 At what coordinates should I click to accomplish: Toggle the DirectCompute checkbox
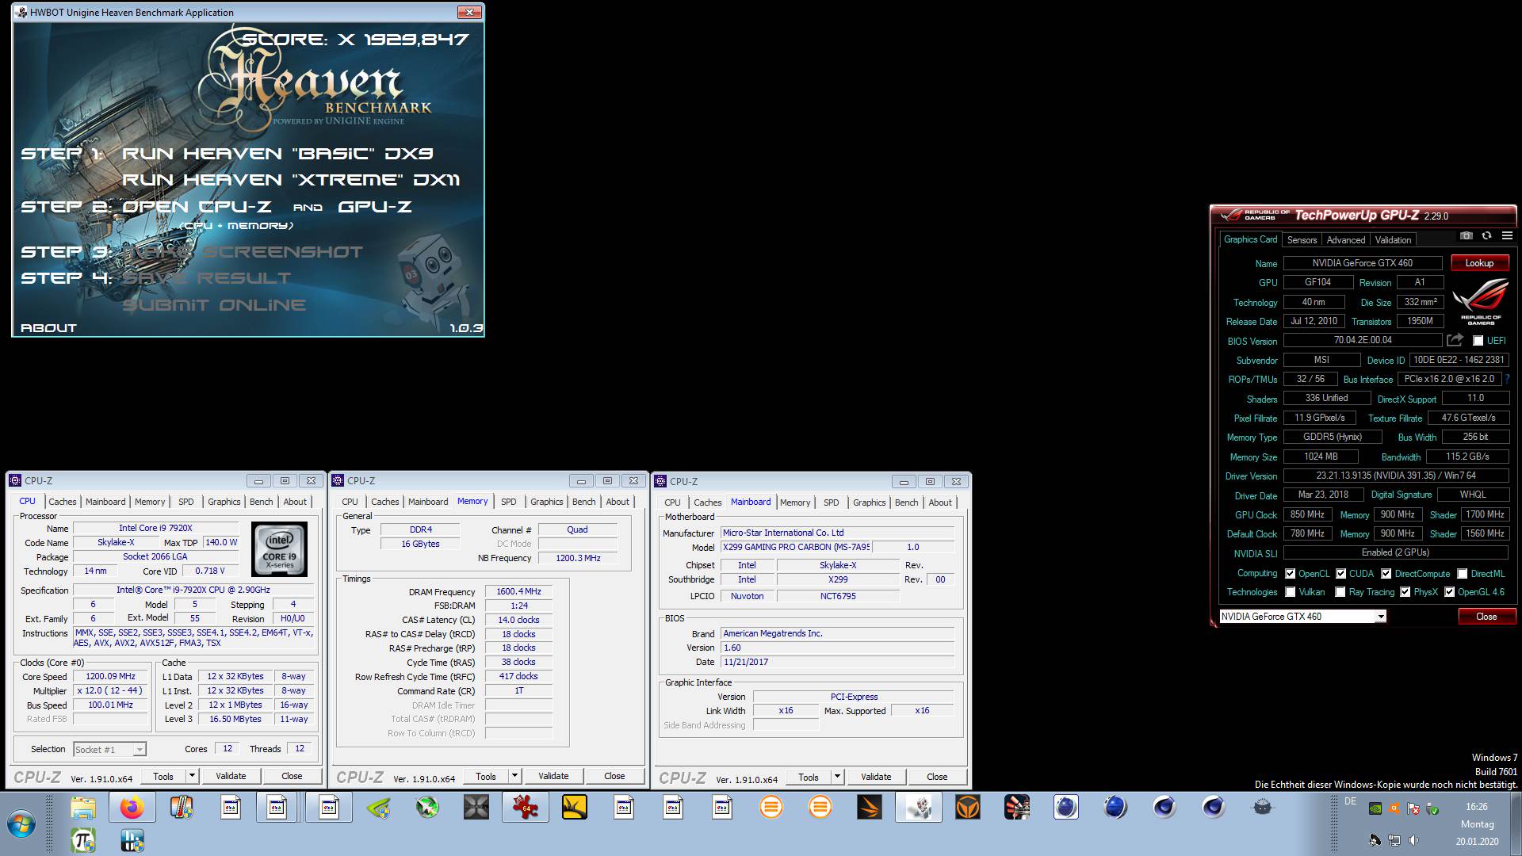click(x=1386, y=574)
